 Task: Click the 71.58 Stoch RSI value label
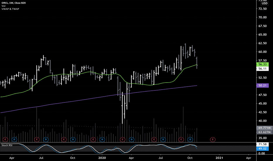(x=262, y=144)
